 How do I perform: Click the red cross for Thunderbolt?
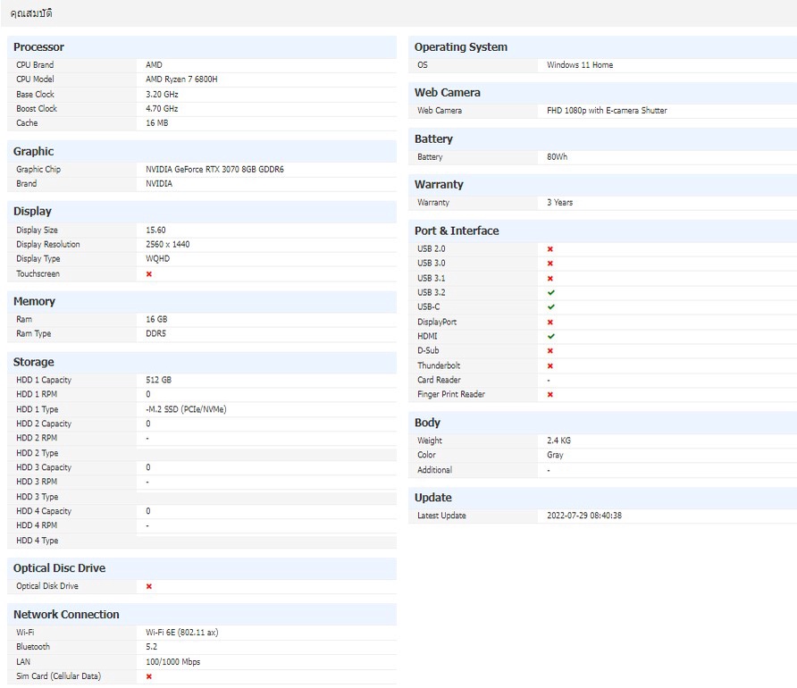(x=550, y=366)
